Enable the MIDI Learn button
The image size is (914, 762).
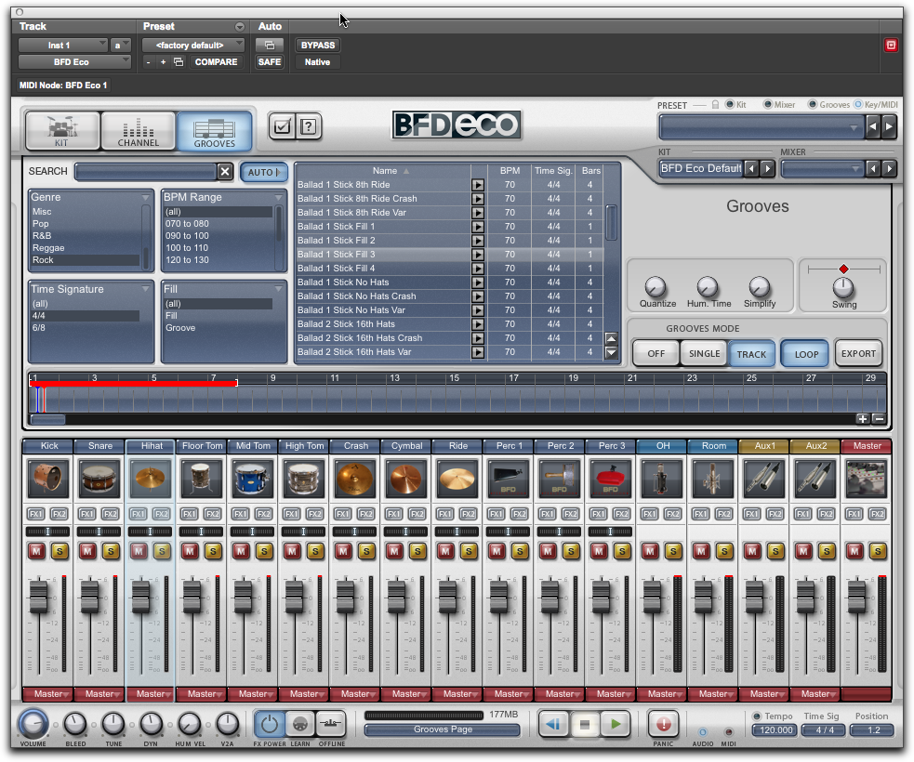coord(299,724)
